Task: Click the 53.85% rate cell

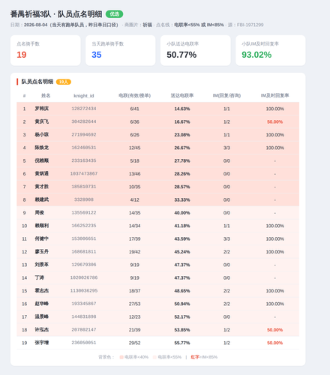Action: 182,330
